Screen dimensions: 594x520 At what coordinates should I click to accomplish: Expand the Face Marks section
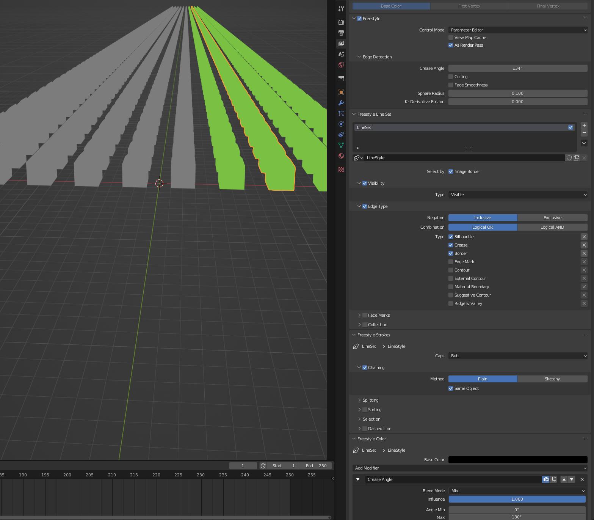[x=359, y=315]
